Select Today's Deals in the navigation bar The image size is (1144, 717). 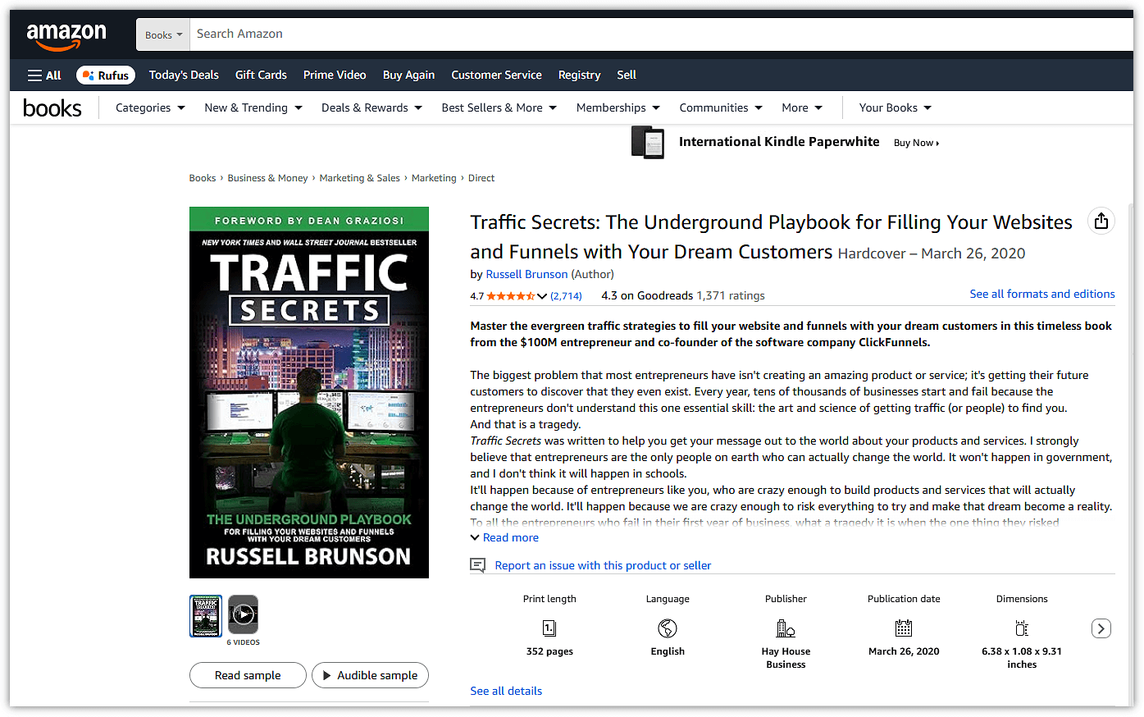[x=184, y=75]
